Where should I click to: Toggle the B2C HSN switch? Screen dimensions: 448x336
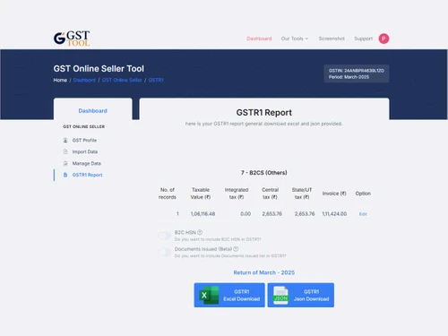click(x=165, y=236)
